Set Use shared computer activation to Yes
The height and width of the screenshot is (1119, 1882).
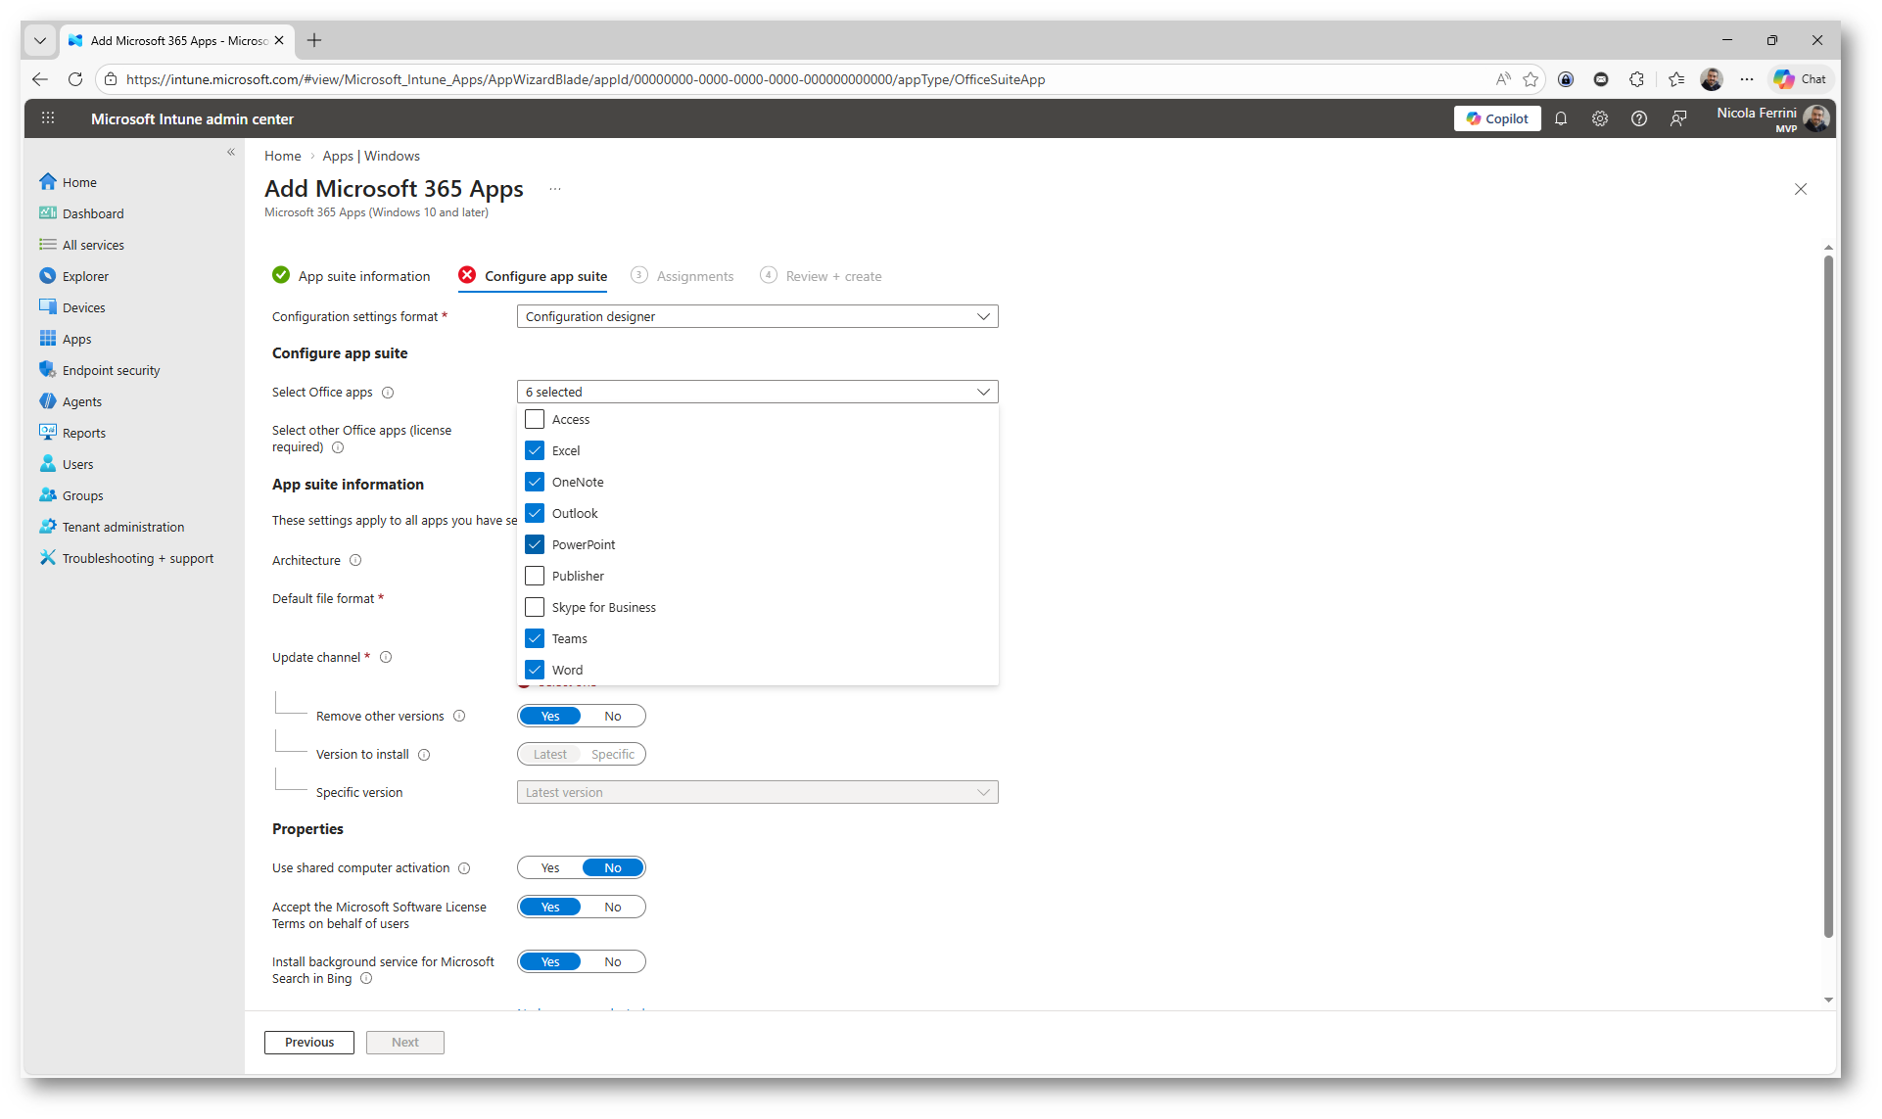click(550, 867)
